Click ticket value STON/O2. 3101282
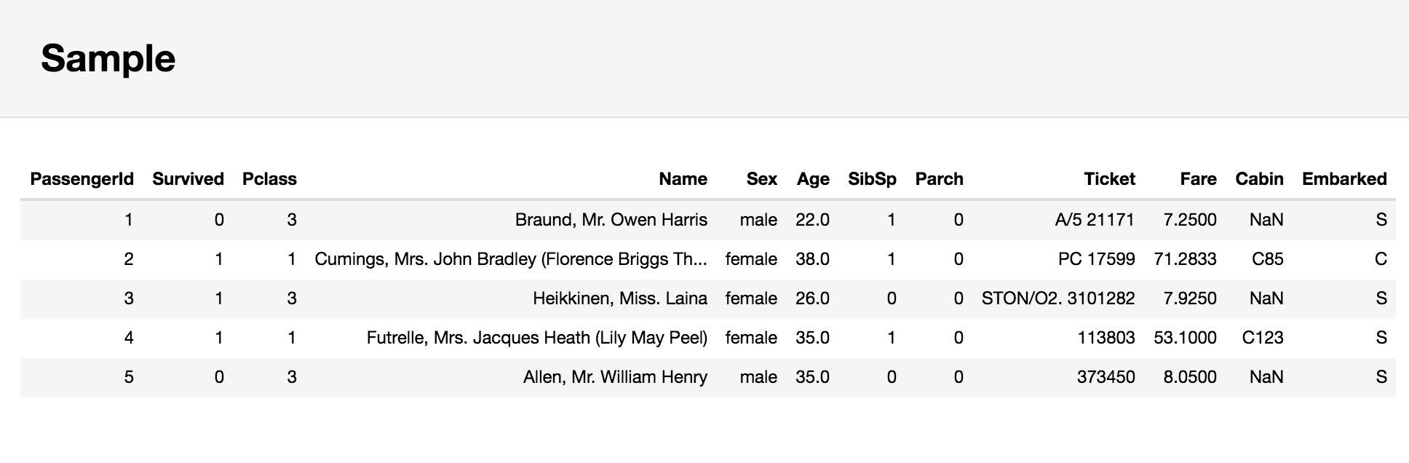Screen dimensions: 1409x463 pyautogui.click(x=1057, y=298)
